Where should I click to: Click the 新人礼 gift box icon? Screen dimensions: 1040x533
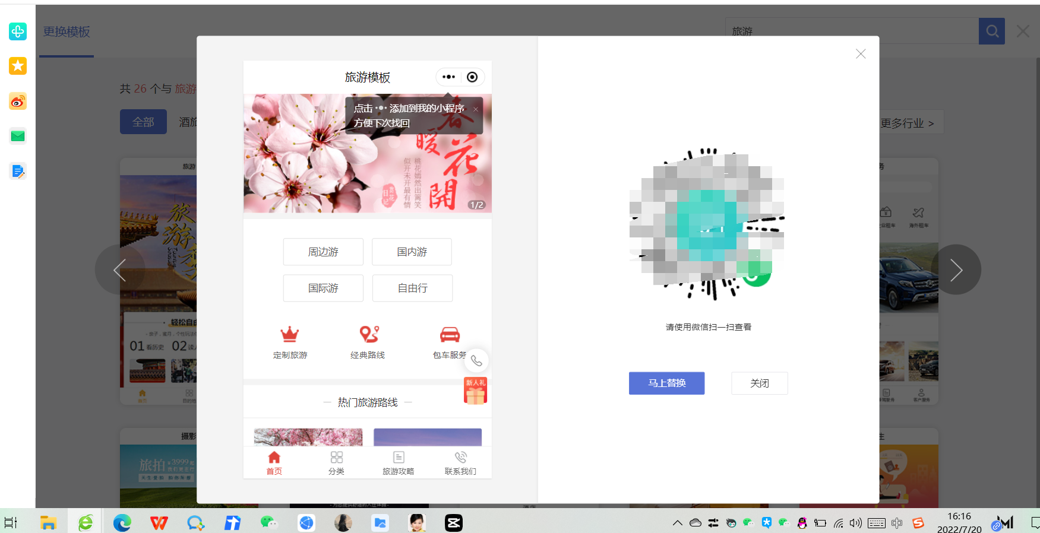[475, 391]
